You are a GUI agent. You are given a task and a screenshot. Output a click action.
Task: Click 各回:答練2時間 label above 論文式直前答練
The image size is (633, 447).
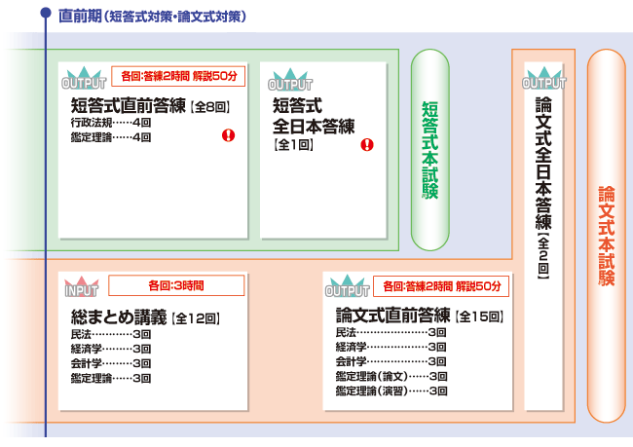tap(441, 286)
